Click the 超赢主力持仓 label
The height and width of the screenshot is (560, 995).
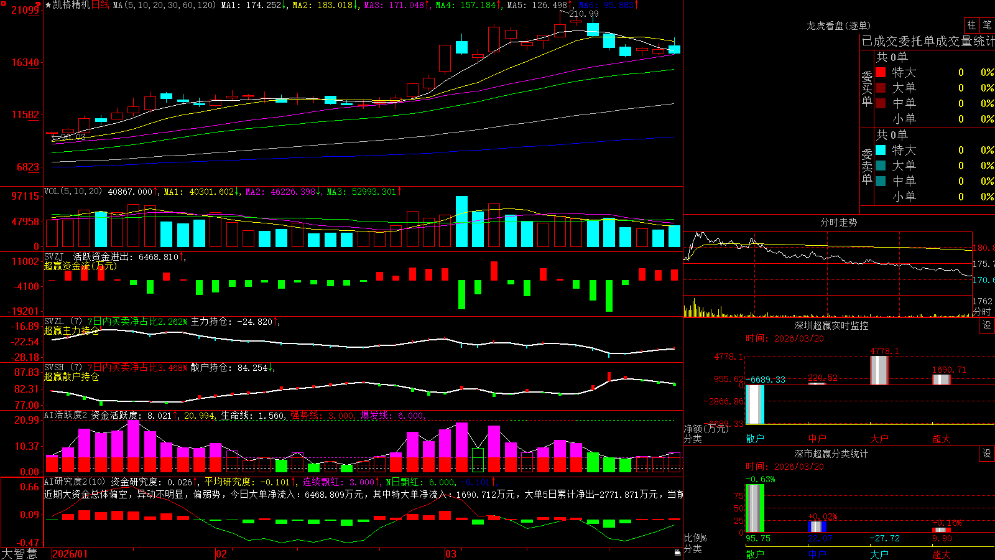pos(72,331)
